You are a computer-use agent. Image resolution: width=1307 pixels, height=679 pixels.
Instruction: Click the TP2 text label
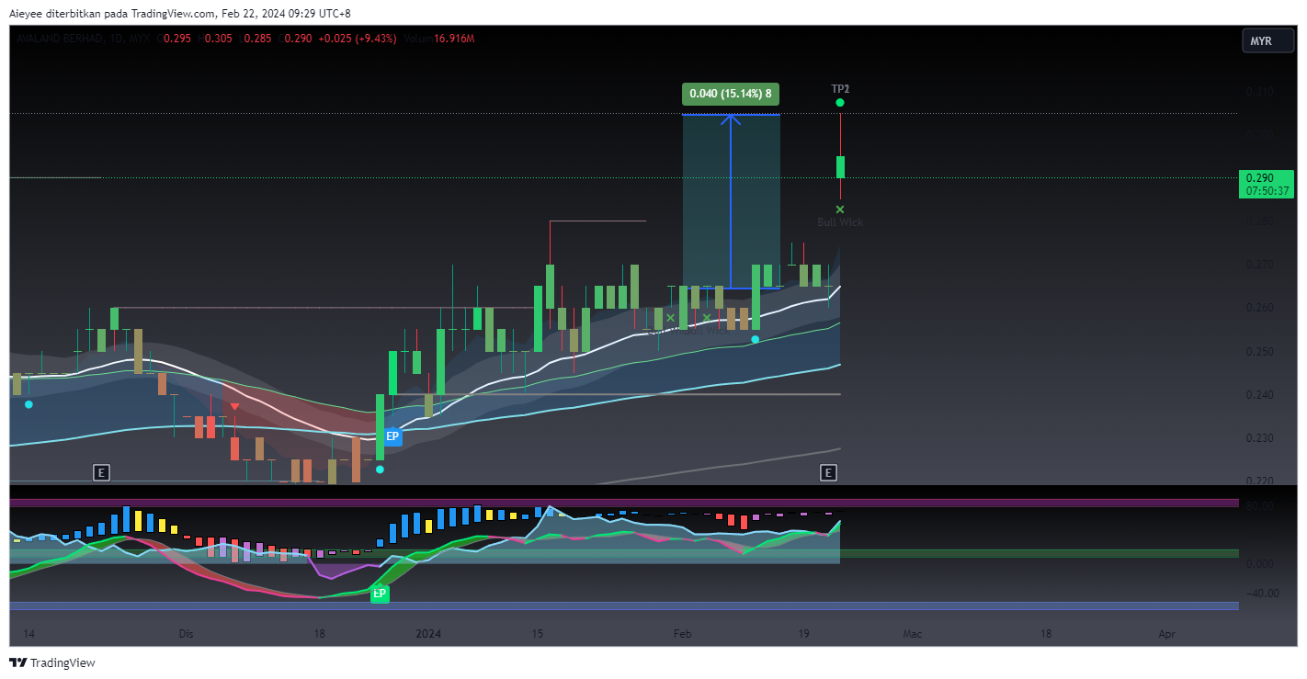840,89
